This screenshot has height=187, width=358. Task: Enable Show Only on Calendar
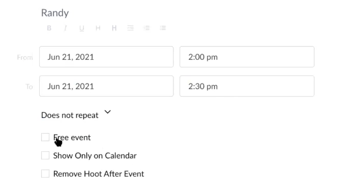tap(46, 155)
